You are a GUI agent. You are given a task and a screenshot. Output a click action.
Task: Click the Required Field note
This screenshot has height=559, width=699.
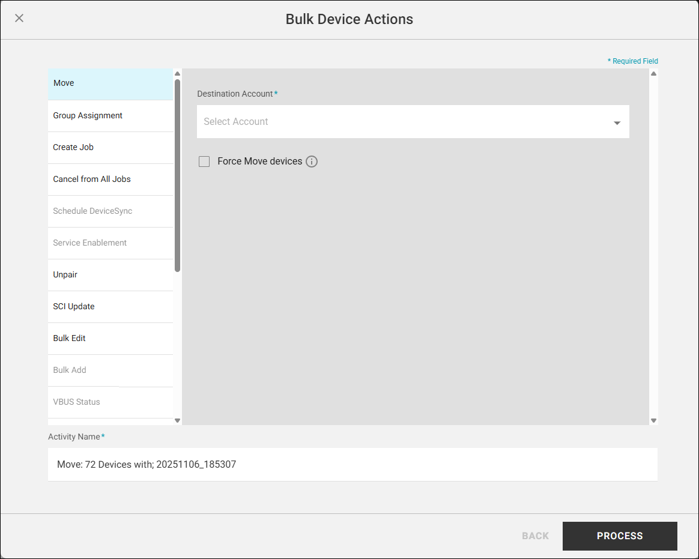point(632,61)
